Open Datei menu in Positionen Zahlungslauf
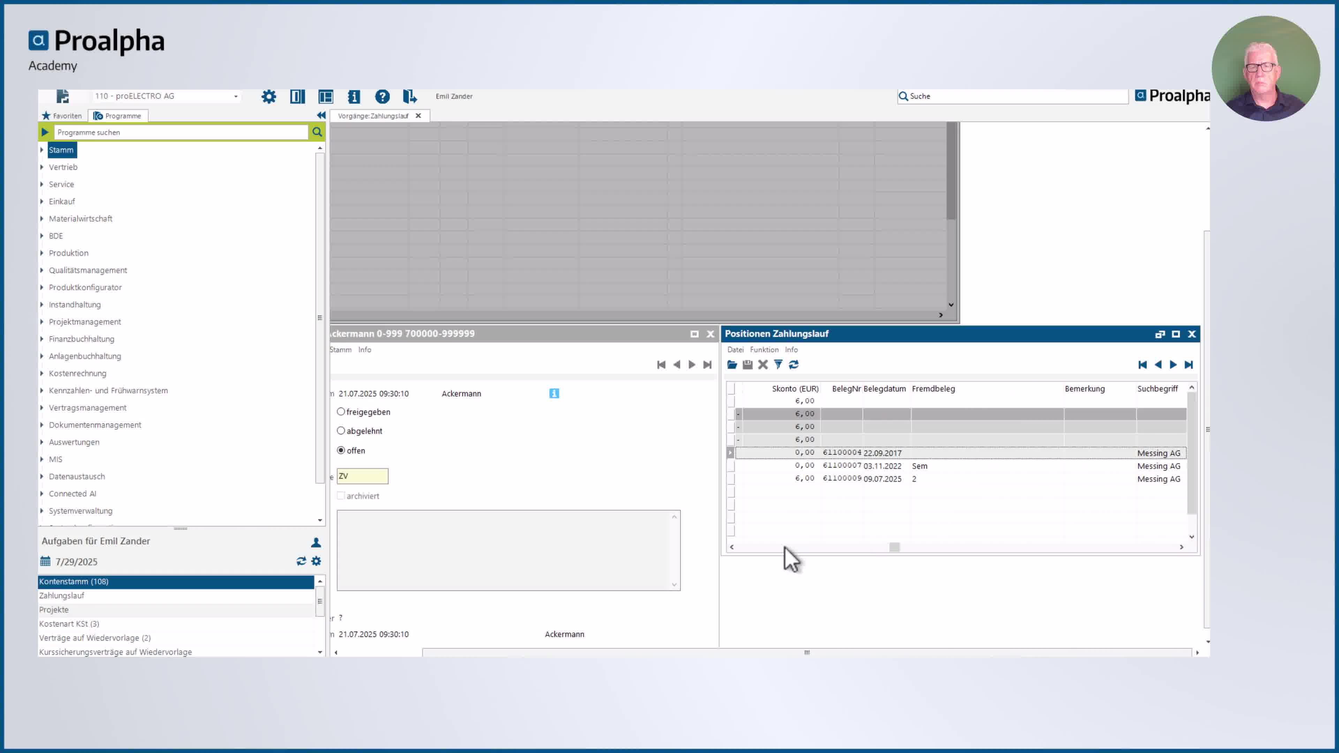The width and height of the screenshot is (1339, 753). 735,350
